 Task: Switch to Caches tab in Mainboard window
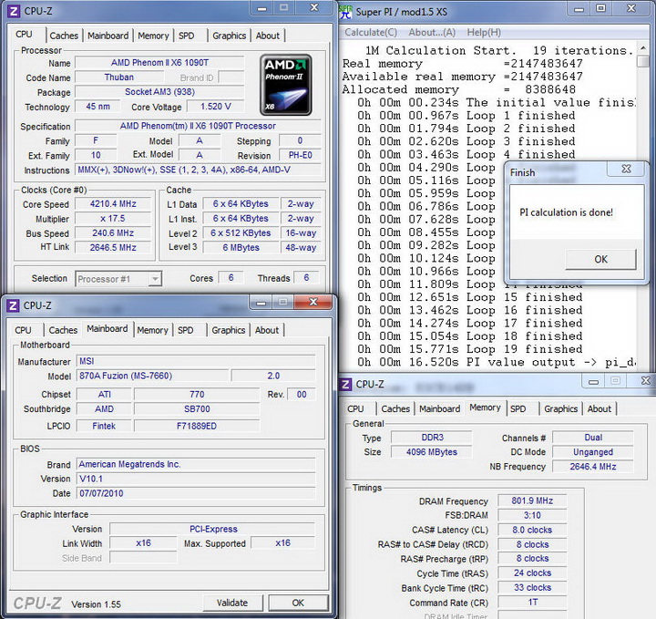pyautogui.click(x=63, y=330)
